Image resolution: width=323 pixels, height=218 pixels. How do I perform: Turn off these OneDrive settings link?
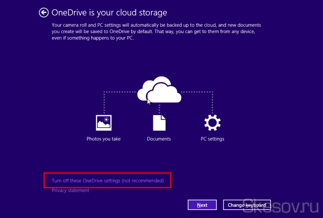tap(108, 180)
